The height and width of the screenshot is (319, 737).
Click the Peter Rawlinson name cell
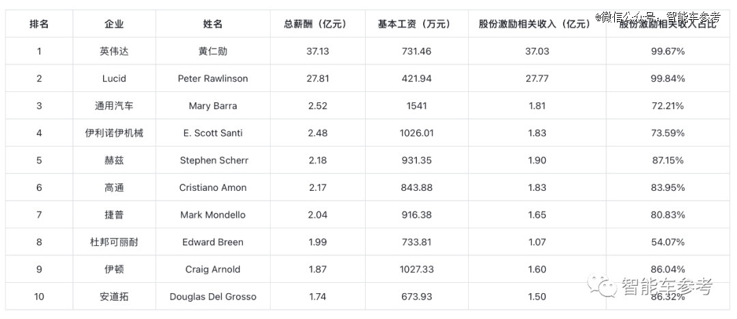tap(213, 78)
